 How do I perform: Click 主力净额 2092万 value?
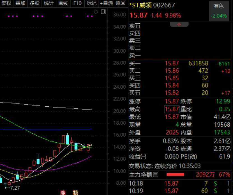click(205, 174)
